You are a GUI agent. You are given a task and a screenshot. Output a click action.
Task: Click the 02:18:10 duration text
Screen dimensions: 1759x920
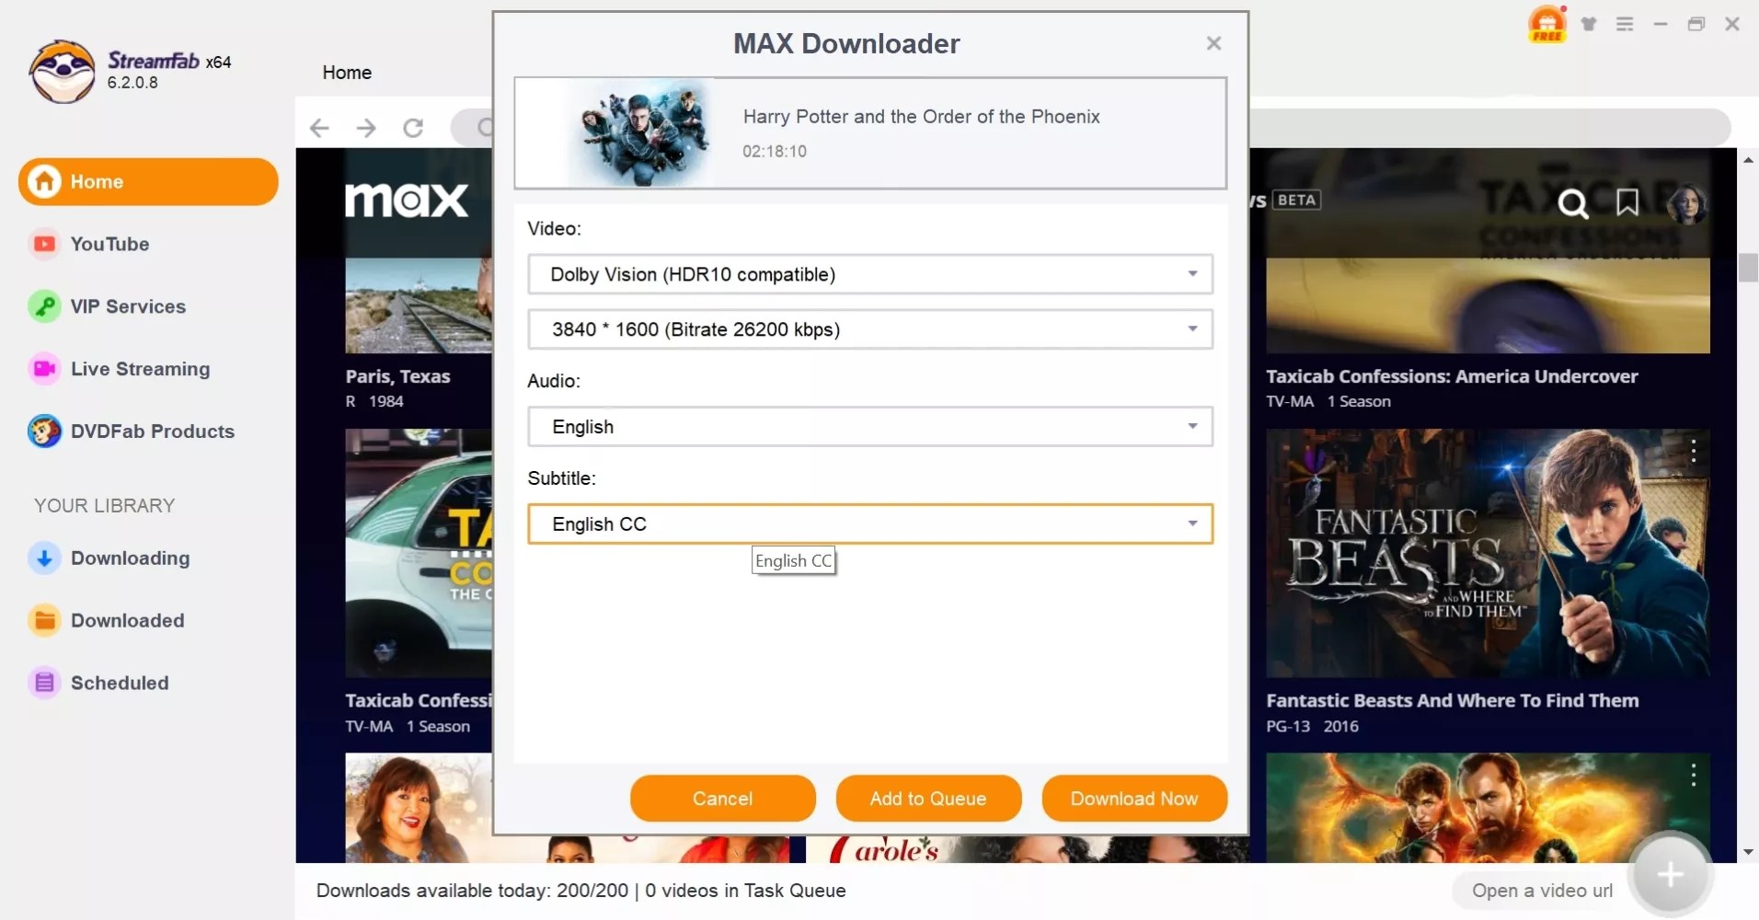[775, 151]
